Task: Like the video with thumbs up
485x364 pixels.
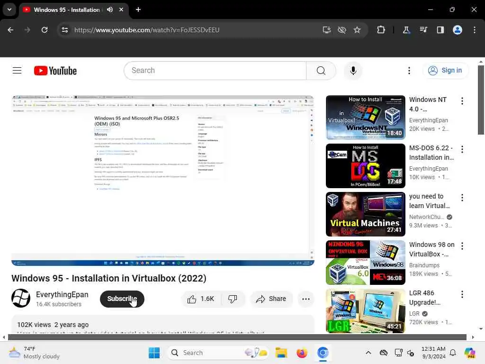Action: (x=201, y=299)
